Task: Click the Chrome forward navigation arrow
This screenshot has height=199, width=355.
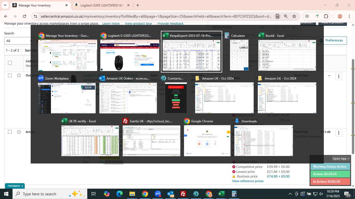Action: click(15, 16)
